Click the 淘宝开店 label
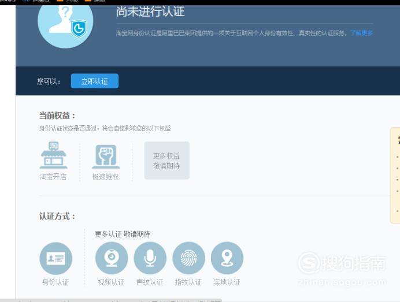 pyautogui.click(x=53, y=177)
